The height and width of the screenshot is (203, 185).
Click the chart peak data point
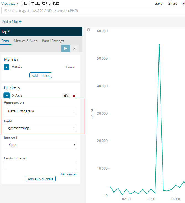click(159, 45)
